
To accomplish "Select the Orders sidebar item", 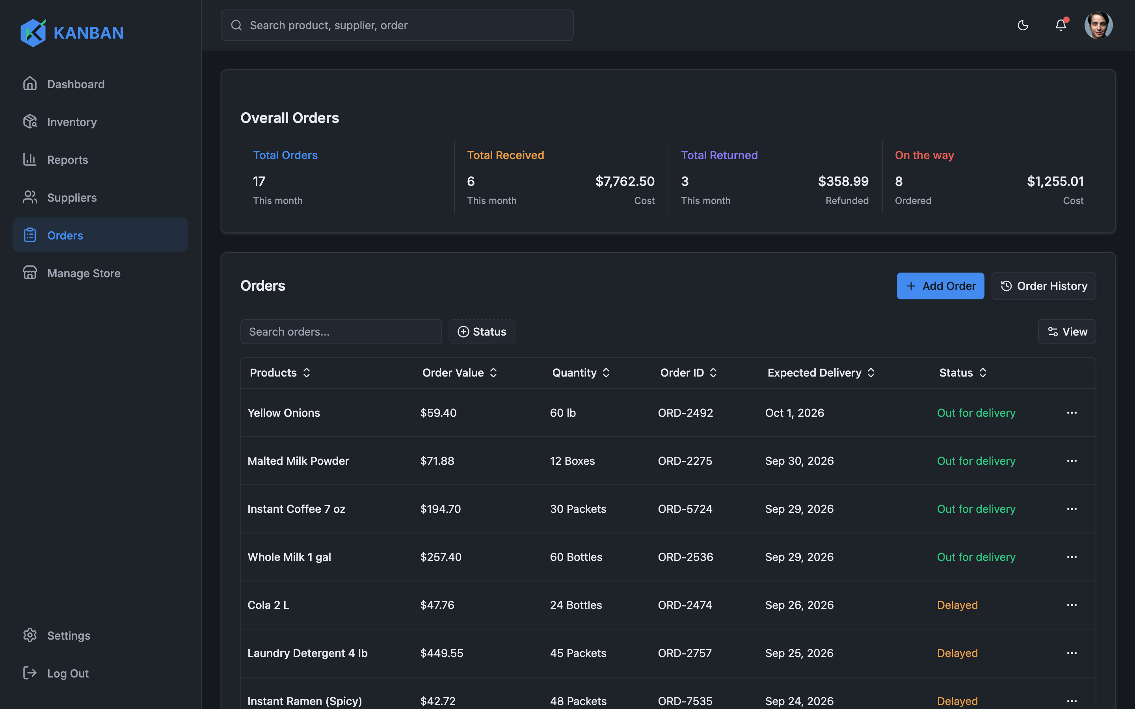I will [100, 235].
